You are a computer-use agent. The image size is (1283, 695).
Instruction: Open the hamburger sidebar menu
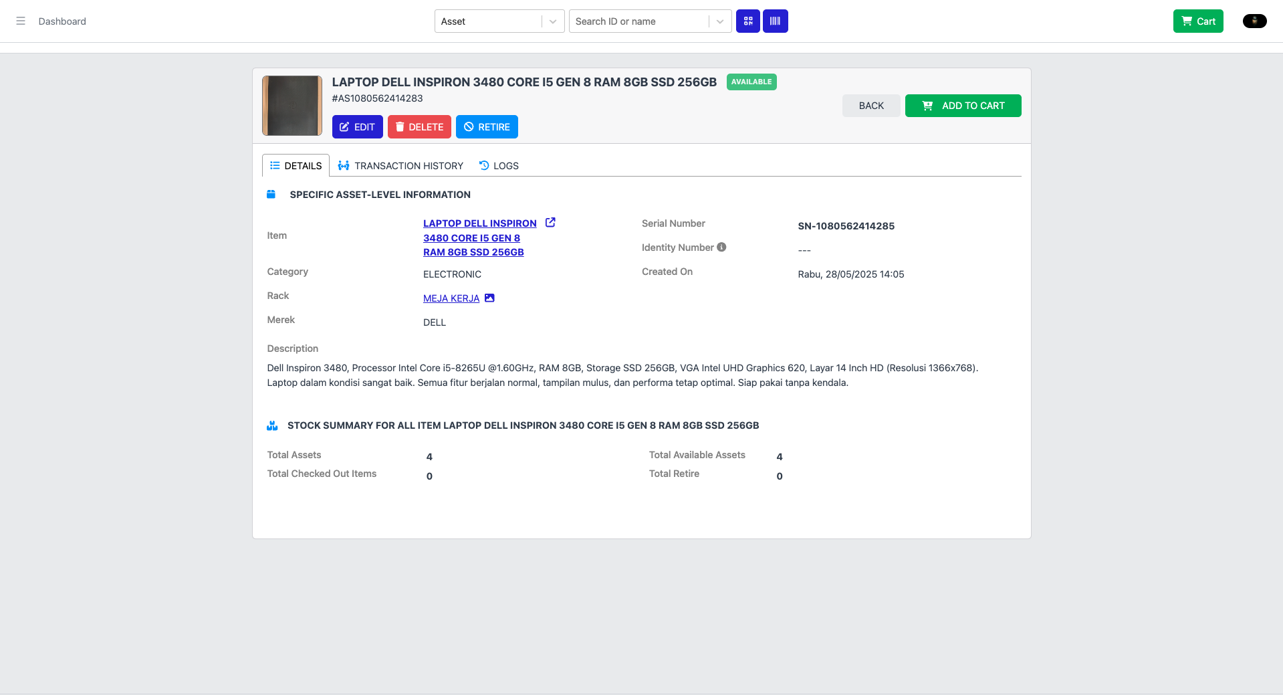[x=21, y=21]
